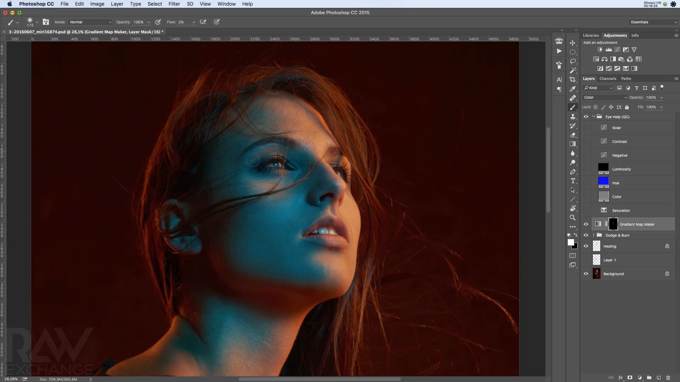Select the Blur tool

point(573,153)
